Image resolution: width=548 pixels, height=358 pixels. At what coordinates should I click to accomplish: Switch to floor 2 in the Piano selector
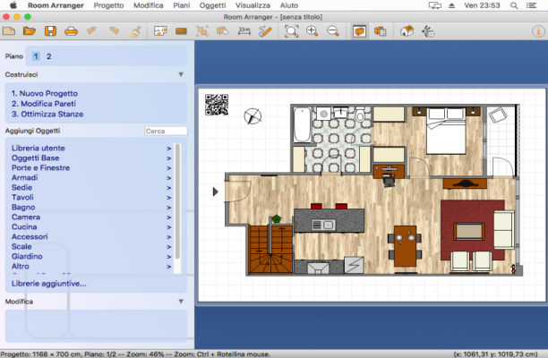[49, 56]
